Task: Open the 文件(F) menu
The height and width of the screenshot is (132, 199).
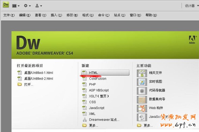Action: pyautogui.click(x=9, y=15)
